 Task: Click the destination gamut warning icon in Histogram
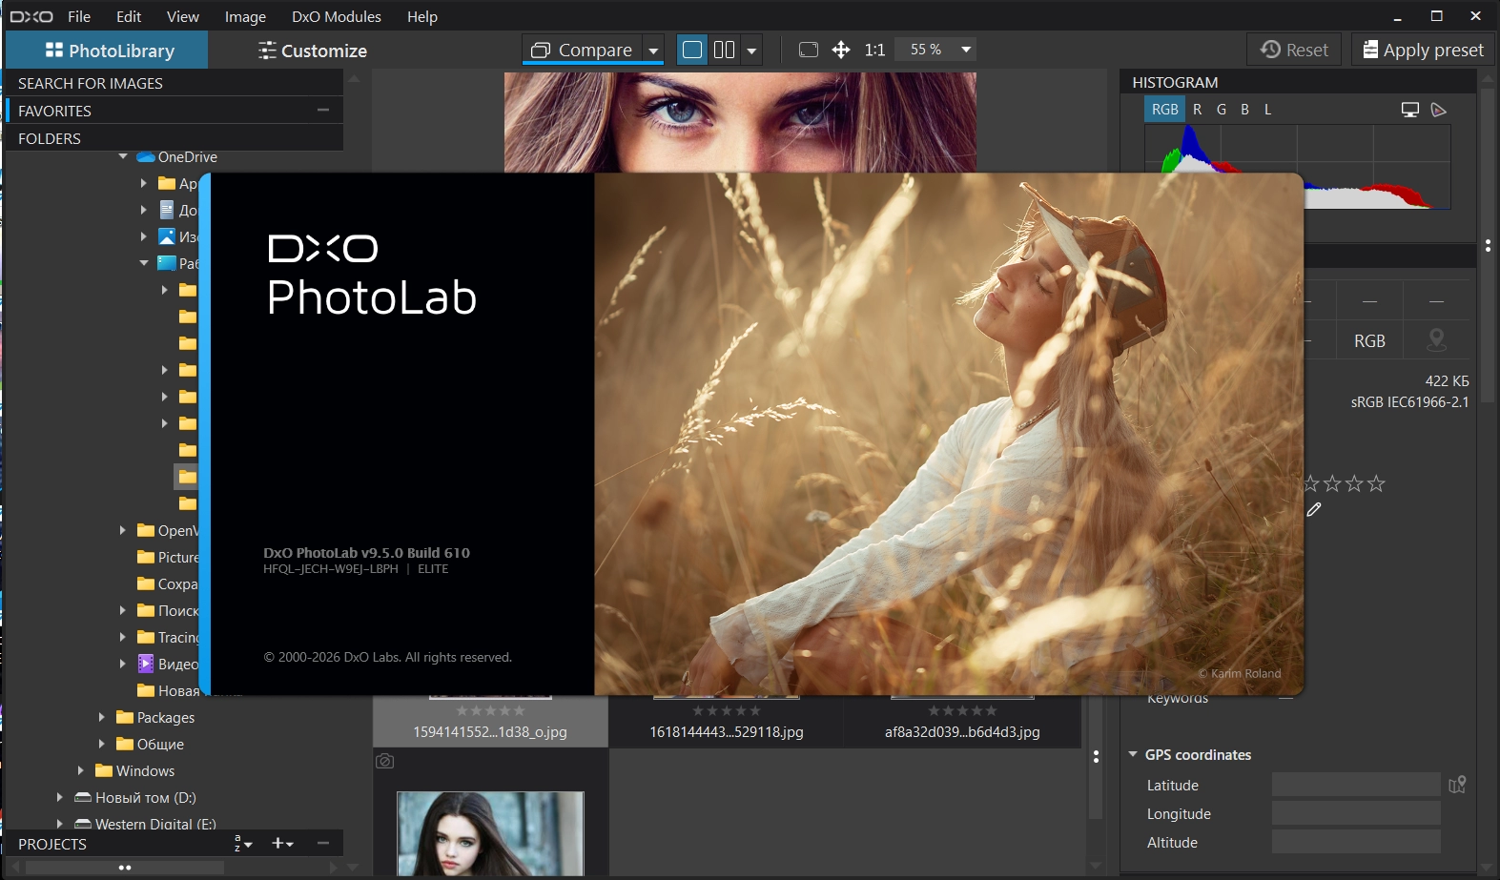(1439, 110)
